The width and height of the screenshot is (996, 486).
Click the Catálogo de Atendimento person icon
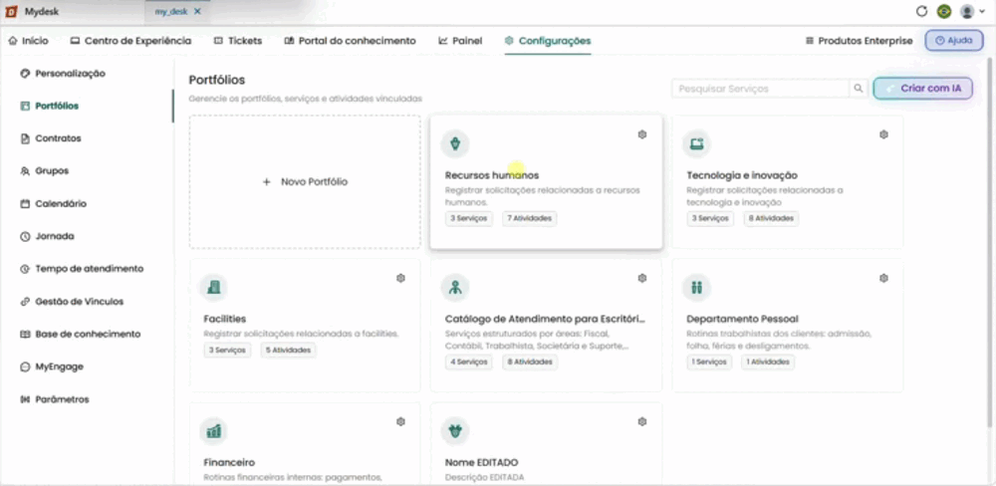click(455, 288)
